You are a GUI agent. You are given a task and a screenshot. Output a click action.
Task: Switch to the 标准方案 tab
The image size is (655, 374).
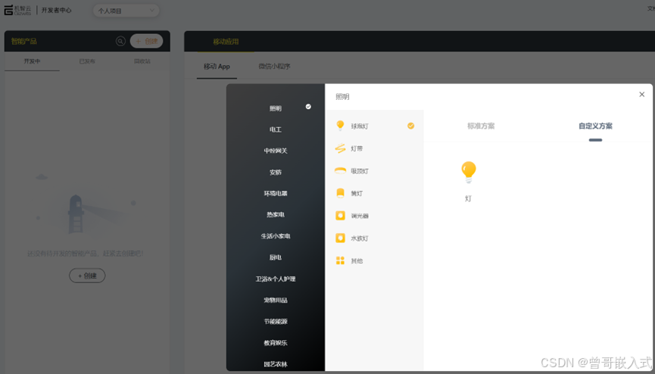(x=481, y=126)
